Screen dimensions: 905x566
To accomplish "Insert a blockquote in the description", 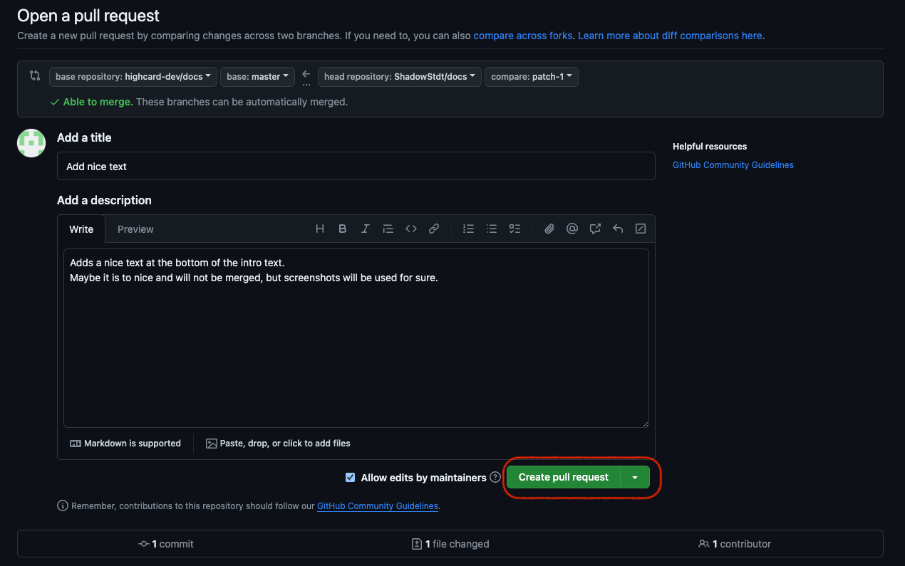I will coord(388,228).
